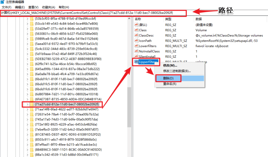
Task: Click the registry path address bar
Action: coord(93,13)
